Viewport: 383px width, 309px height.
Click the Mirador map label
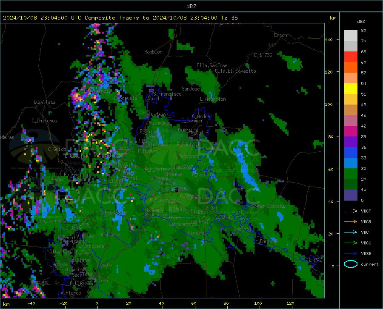pyautogui.click(x=197, y=233)
